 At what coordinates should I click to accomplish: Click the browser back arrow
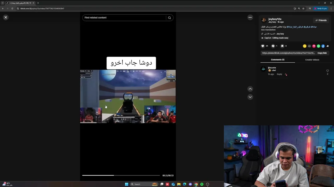3,9
